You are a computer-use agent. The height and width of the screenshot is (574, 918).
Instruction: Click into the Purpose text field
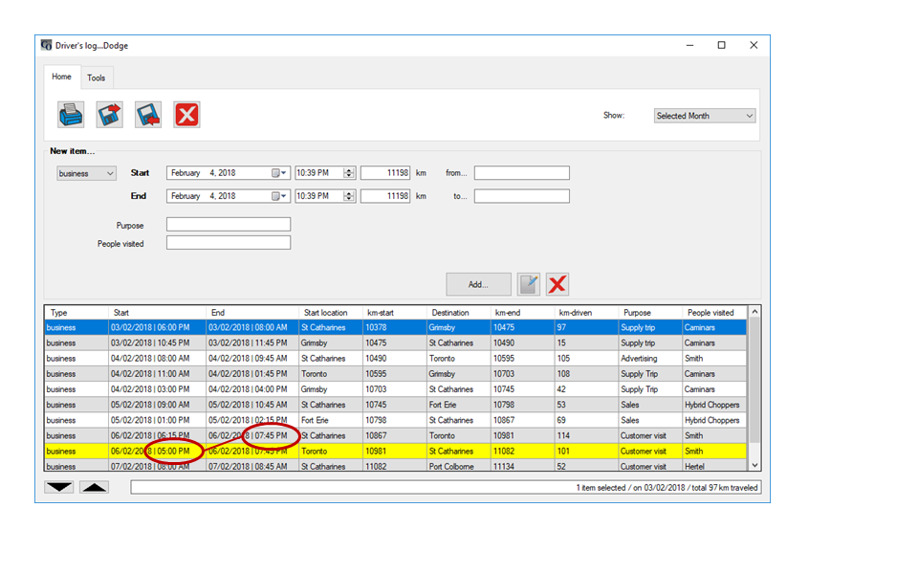229,225
